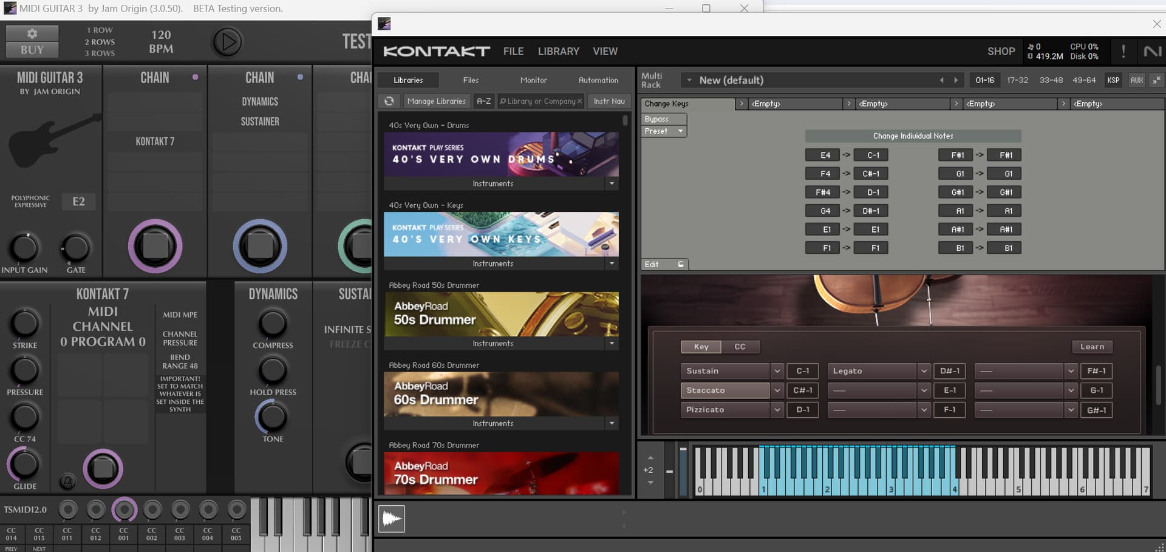Switch to the Files tab
Screen dimensions: 1166x552
[471, 80]
